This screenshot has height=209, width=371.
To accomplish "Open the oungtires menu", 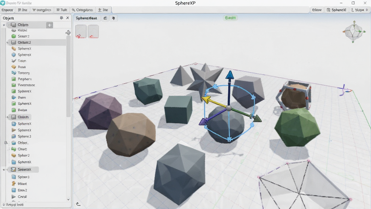I will [42, 10].
